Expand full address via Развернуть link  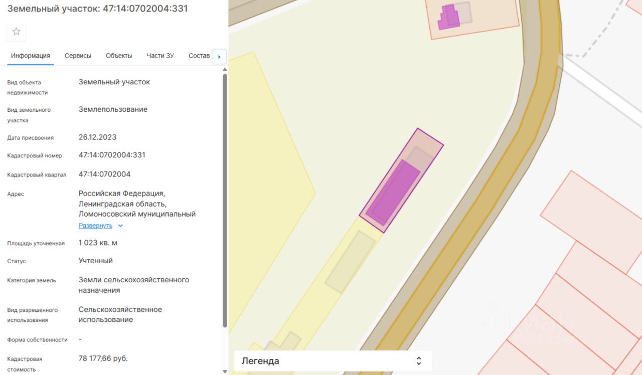[x=95, y=226]
